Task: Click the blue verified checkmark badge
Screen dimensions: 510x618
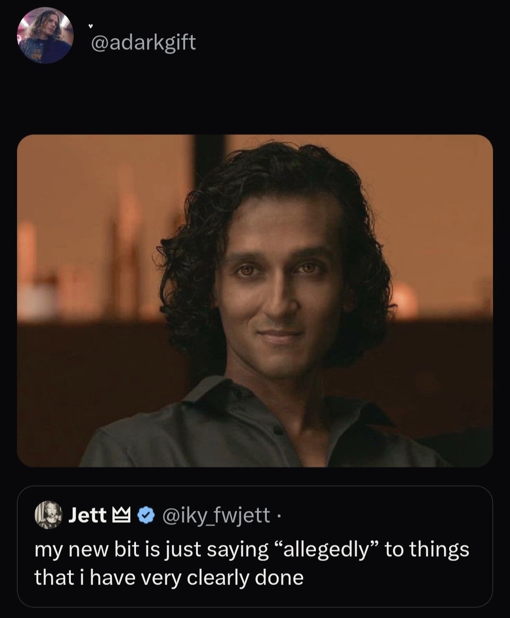Action: coord(144,517)
